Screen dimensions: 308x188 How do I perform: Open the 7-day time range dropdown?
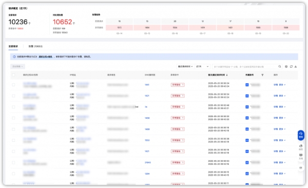[x=202, y=66]
